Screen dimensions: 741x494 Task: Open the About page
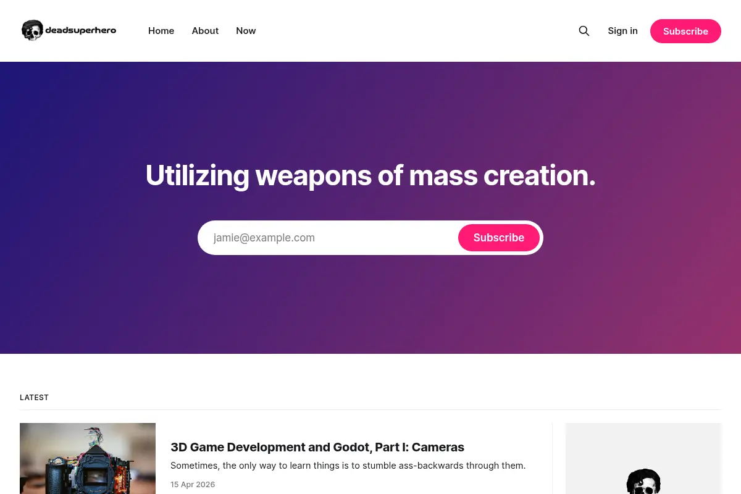(205, 31)
